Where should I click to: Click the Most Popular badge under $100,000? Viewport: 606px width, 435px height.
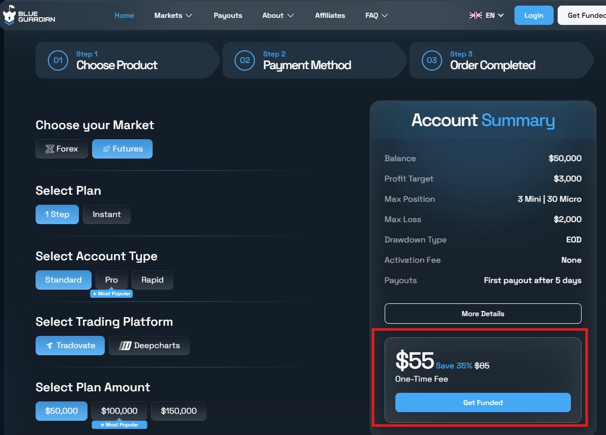point(119,425)
